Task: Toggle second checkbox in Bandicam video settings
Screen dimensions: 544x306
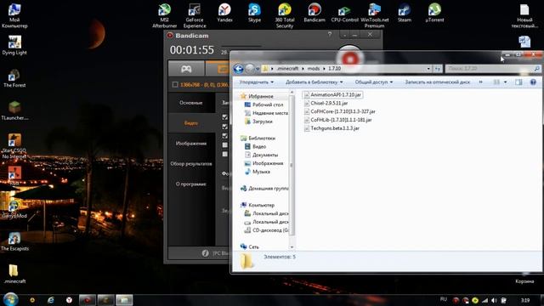Action: 224,127
